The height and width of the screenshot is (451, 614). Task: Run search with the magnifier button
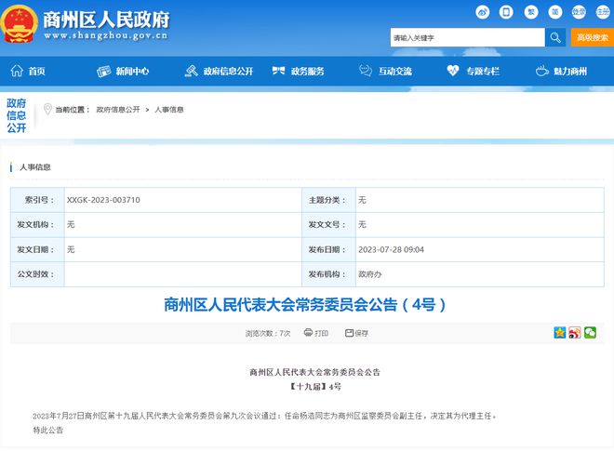[555, 37]
